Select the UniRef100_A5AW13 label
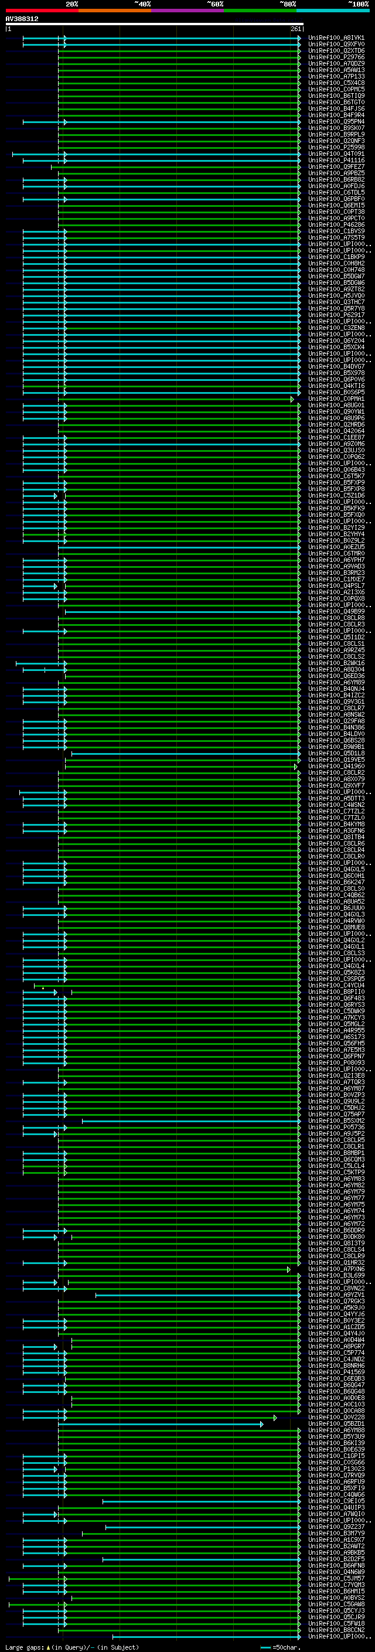The height and width of the screenshot is (1652, 375). [336, 70]
